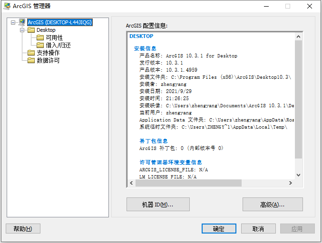Click the scroll down arrow in info box
The width and height of the screenshot is (322, 243).
tap(298, 175)
